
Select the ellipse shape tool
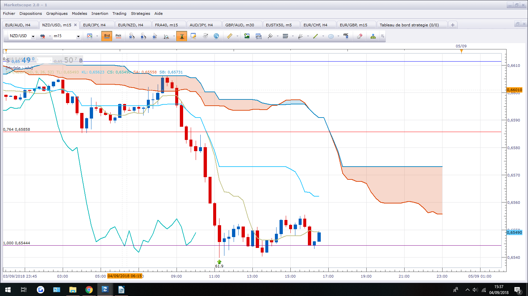click(x=331, y=36)
